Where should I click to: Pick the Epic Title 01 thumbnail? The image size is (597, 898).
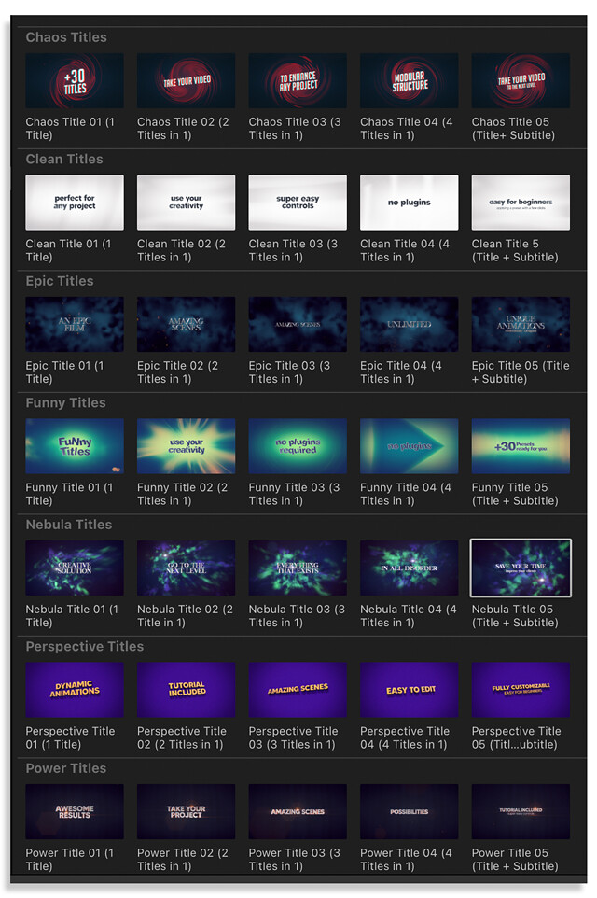[x=75, y=325]
